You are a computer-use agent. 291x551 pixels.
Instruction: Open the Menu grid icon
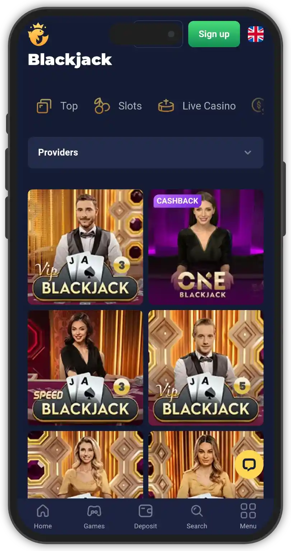point(248,511)
